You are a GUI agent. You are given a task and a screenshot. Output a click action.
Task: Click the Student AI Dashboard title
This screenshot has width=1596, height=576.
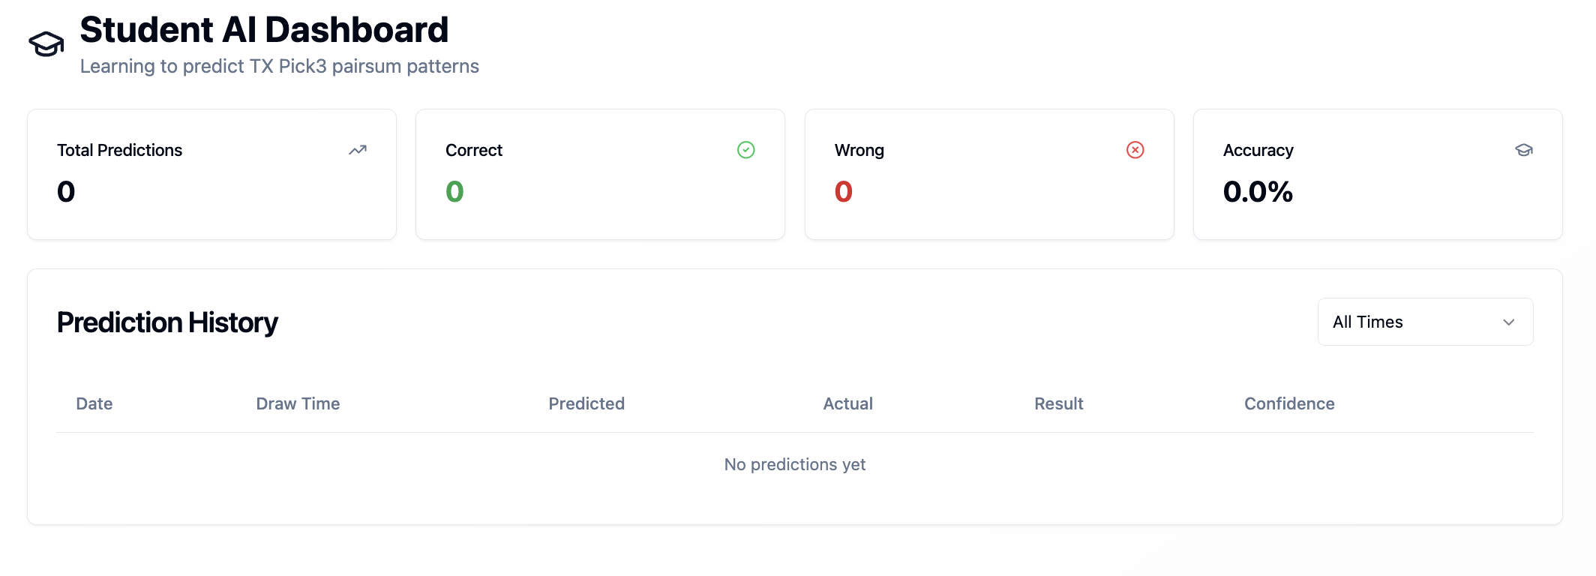[x=264, y=30]
